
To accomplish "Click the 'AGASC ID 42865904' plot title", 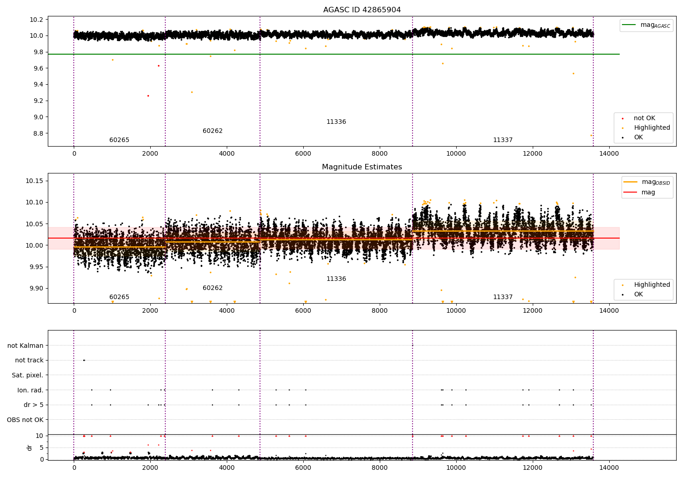I will click(x=362, y=10).
